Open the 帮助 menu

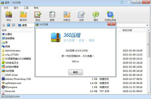36,8
